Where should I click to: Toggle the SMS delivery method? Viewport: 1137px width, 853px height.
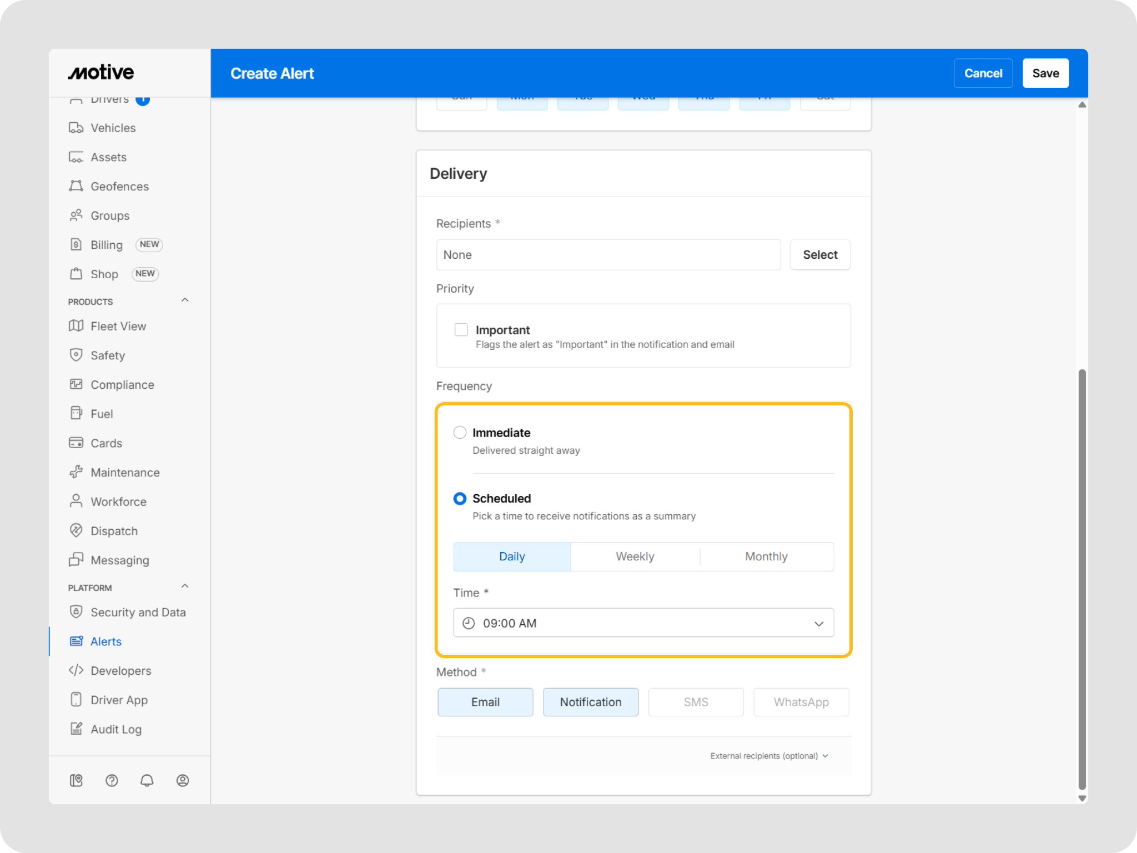point(696,702)
